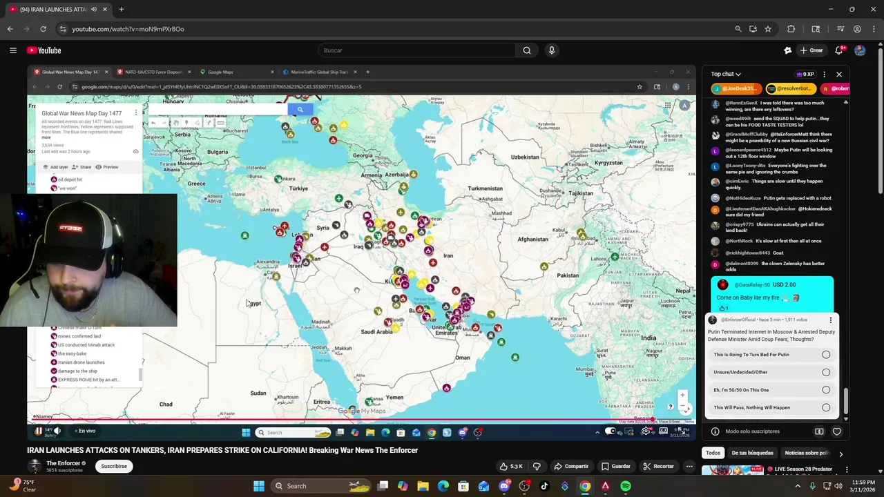Image resolution: width=884 pixels, height=497 pixels.
Task: Select 'Unsure/Undecided/Other' poll option
Action: (x=771, y=372)
